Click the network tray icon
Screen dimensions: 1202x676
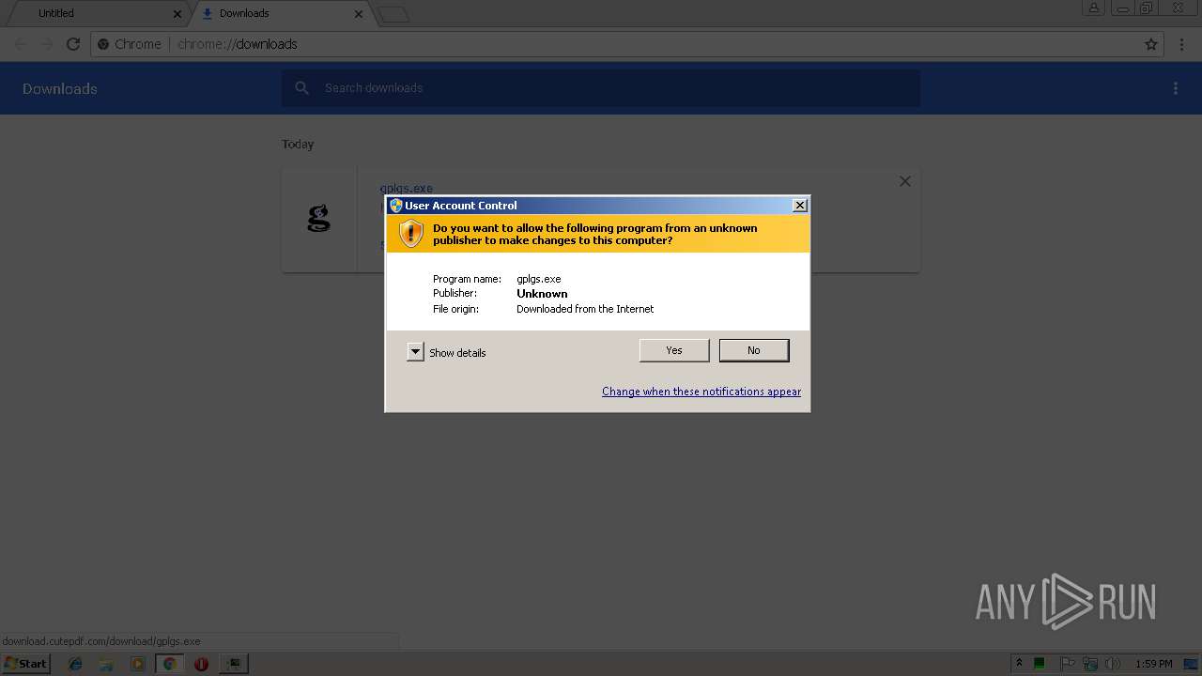pos(1090,664)
